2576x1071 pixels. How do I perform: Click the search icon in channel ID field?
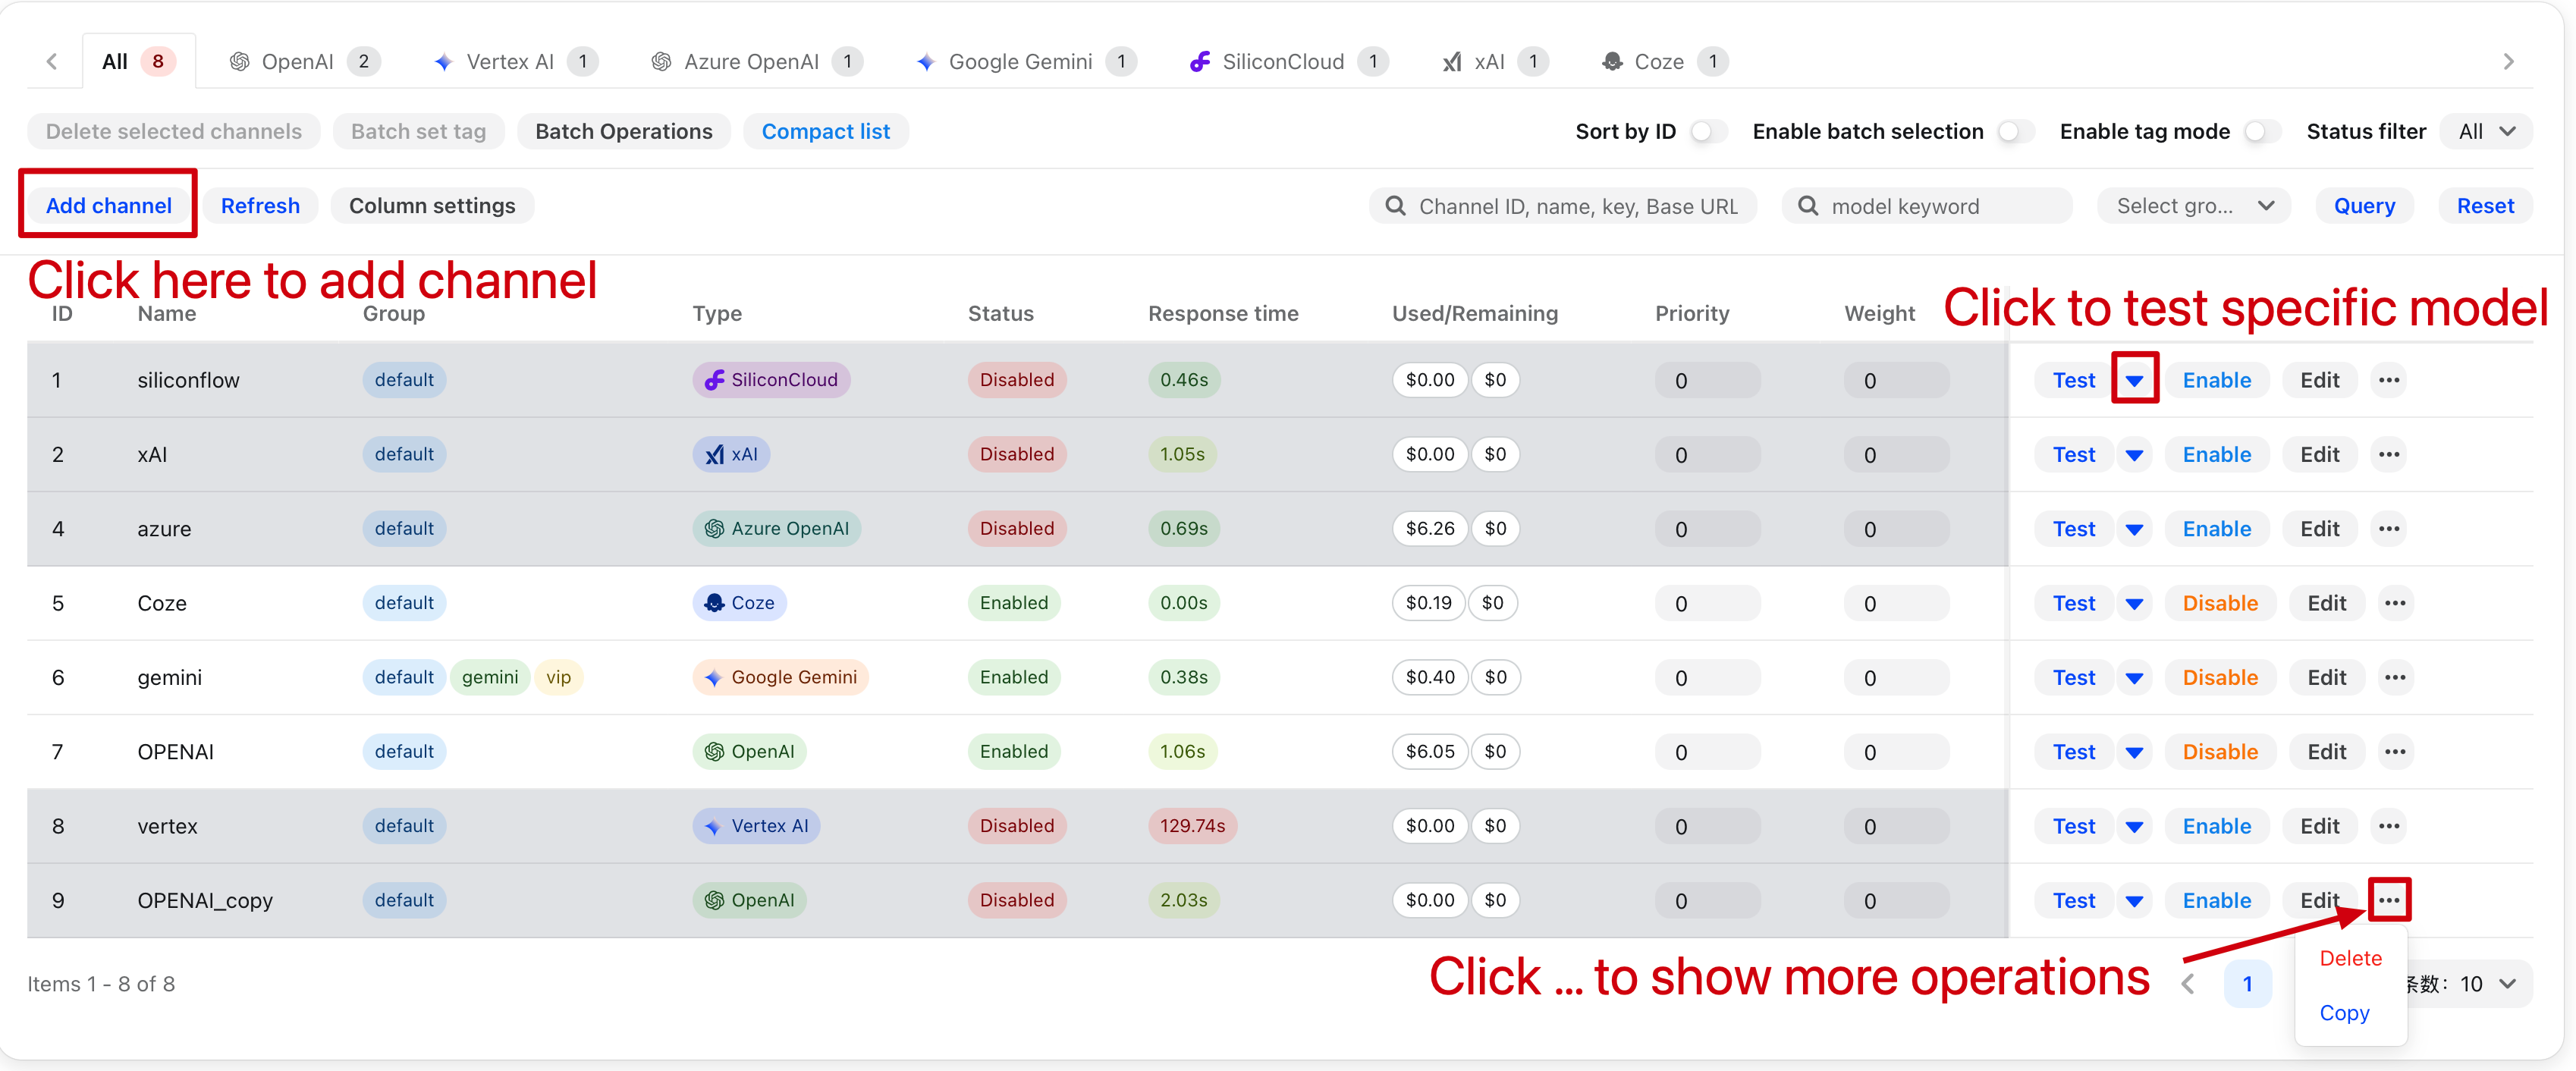[x=1395, y=206]
